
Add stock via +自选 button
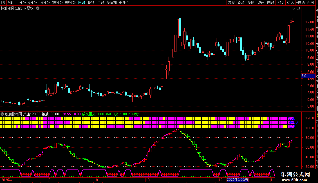coord(300,3)
